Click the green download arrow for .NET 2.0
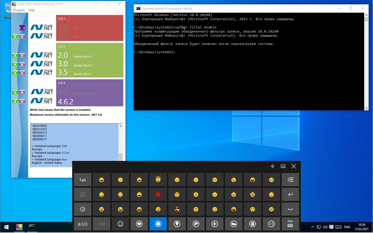373x233 pixels. [15, 56]
